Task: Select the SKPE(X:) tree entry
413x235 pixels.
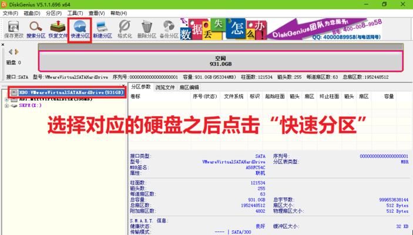Action: (x=31, y=105)
